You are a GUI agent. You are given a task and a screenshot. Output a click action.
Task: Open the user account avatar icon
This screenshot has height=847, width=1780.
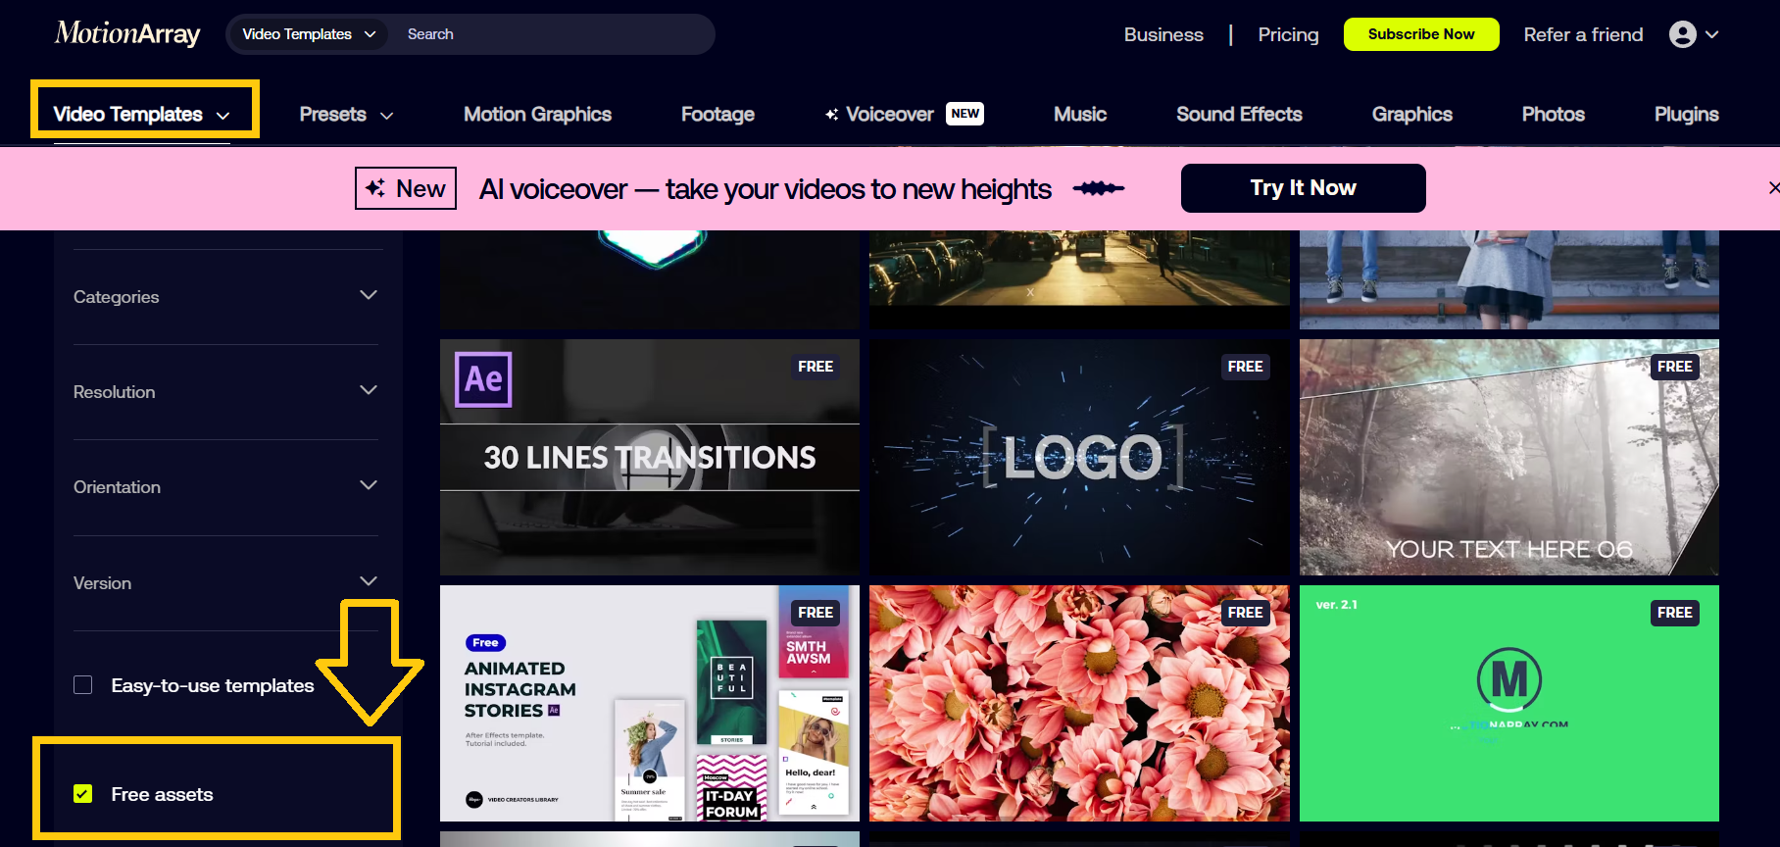(x=1682, y=34)
